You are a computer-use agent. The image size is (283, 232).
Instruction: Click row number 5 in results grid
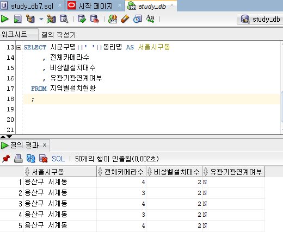point(20,225)
